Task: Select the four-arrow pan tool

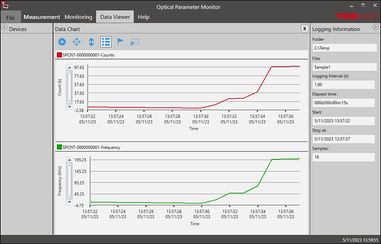Action: point(77,42)
